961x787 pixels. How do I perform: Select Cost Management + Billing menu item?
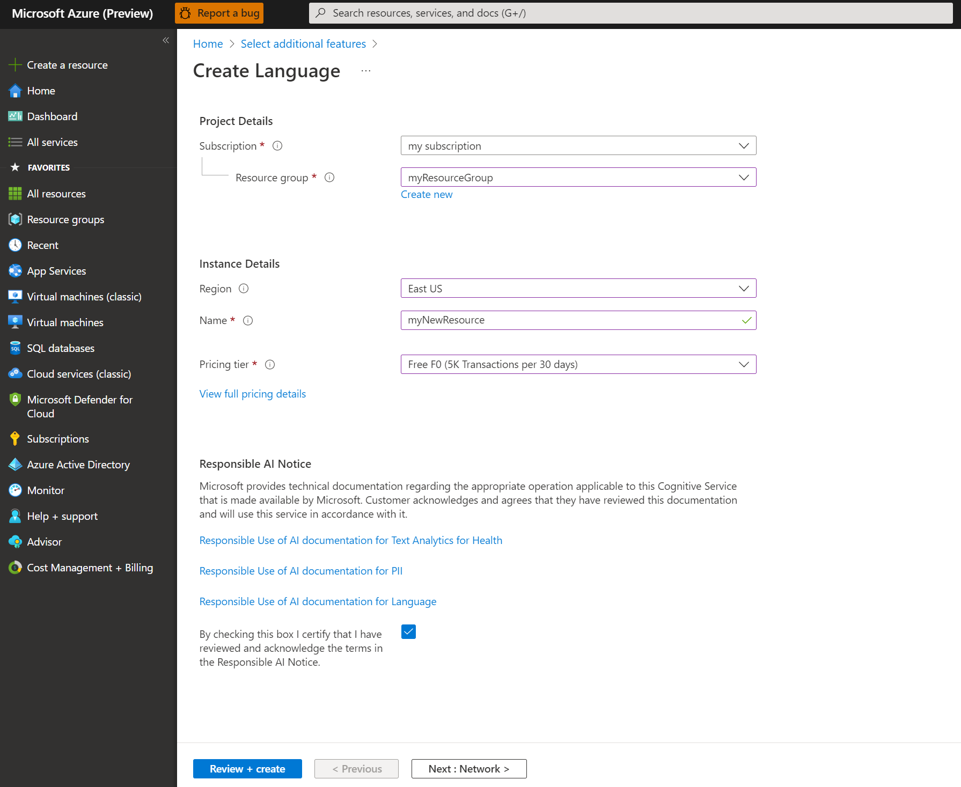[x=90, y=568]
